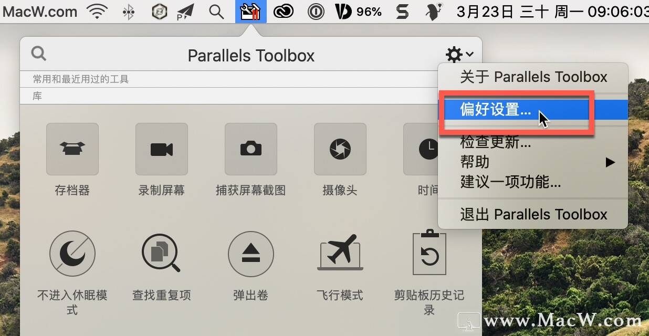Click the date and time in menu bar
Viewport: 649px width, 336px height.
point(552,12)
